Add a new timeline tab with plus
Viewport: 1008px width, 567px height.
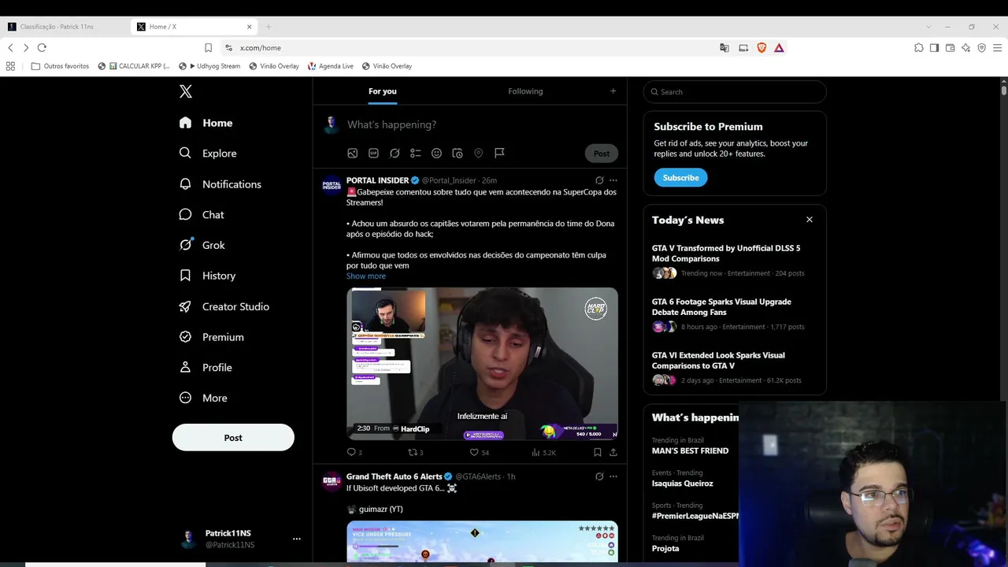coord(613,91)
